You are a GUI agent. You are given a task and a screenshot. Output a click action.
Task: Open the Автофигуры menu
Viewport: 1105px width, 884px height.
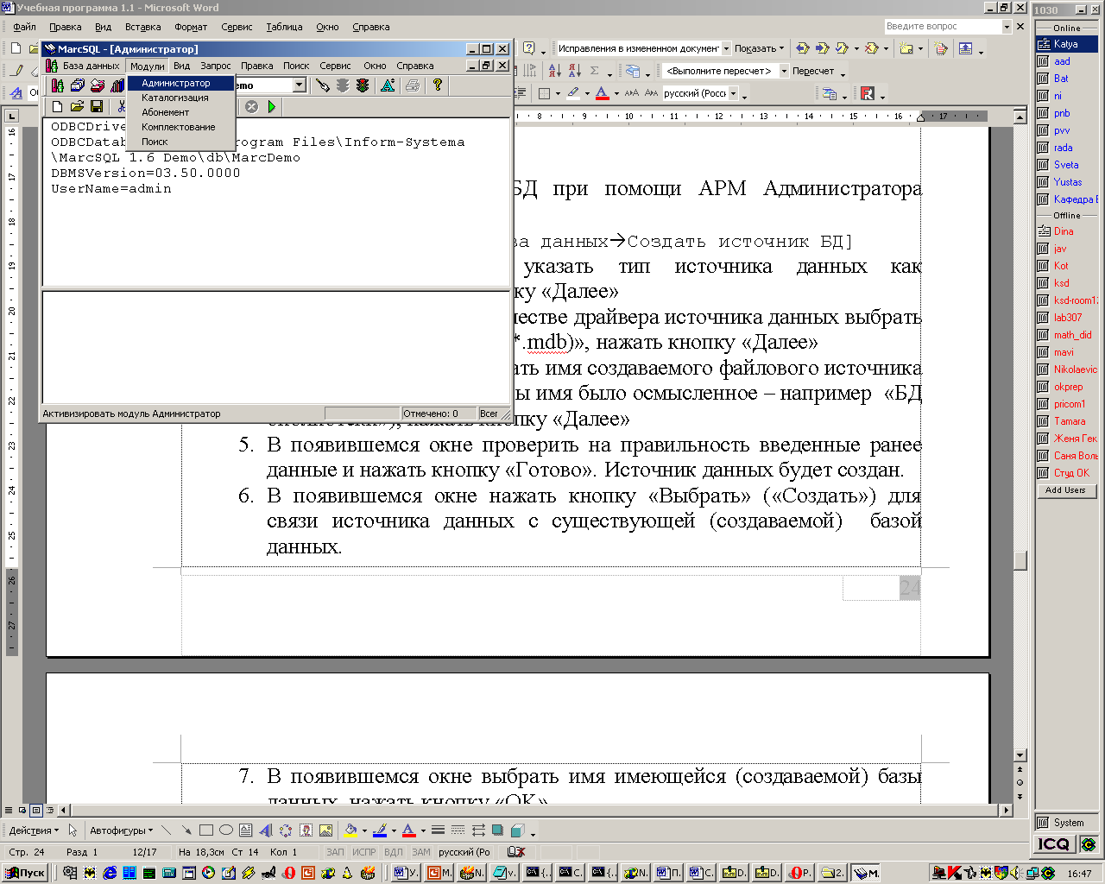click(x=121, y=830)
